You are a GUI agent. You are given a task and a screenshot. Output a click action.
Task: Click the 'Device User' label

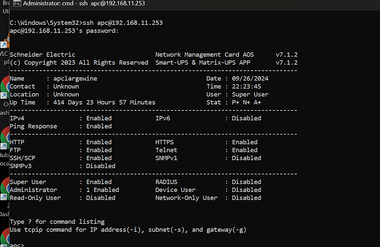click(x=176, y=190)
